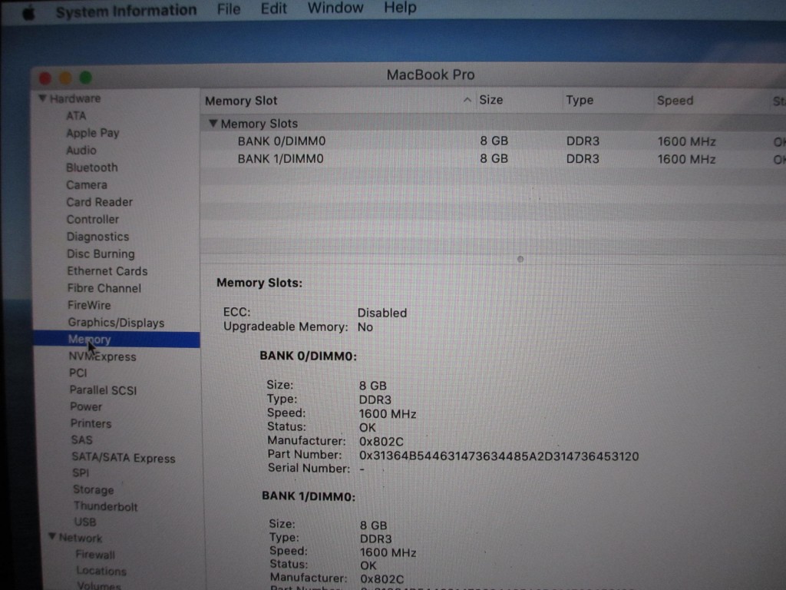The image size is (786, 590).
Task: Click the BANK 0/DIMM0 part number value
Action: point(499,456)
